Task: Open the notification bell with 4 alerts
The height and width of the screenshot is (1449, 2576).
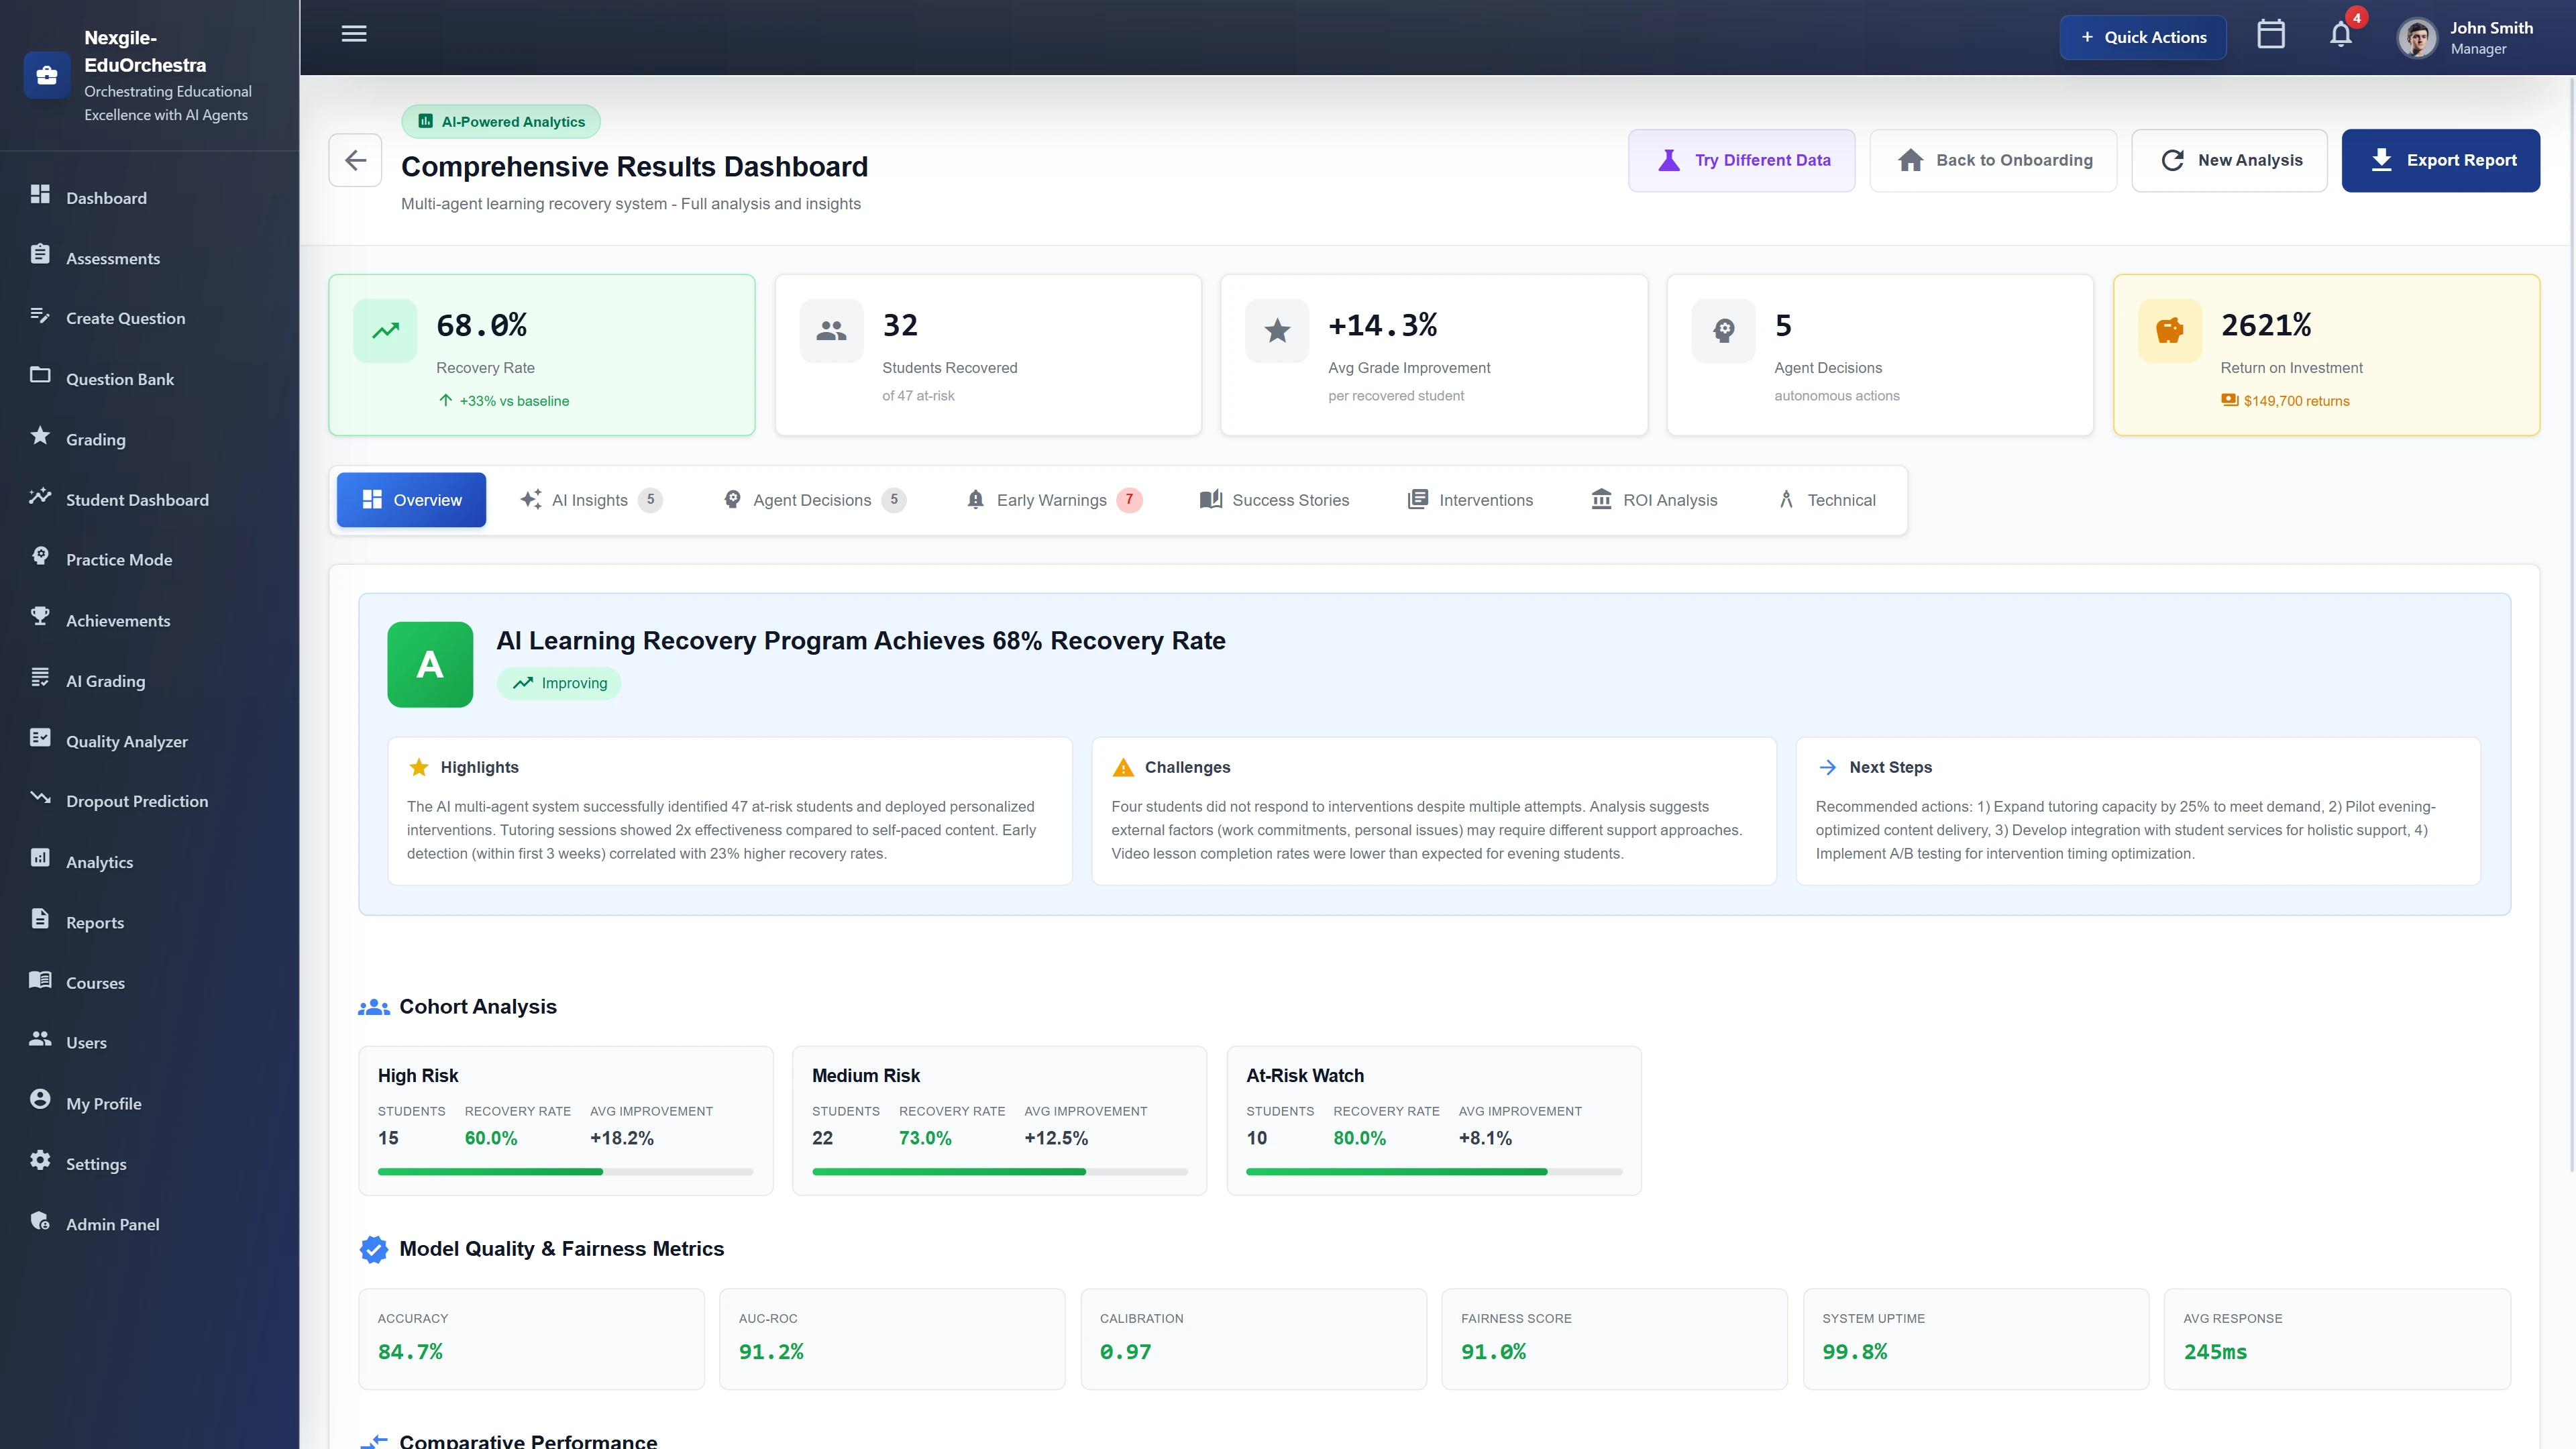Action: [2340, 34]
